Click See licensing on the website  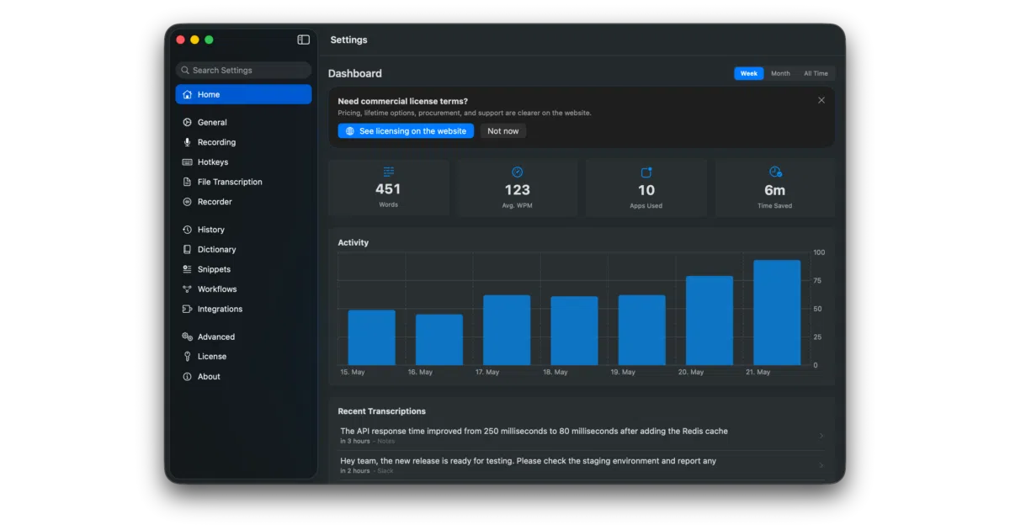click(406, 131)
